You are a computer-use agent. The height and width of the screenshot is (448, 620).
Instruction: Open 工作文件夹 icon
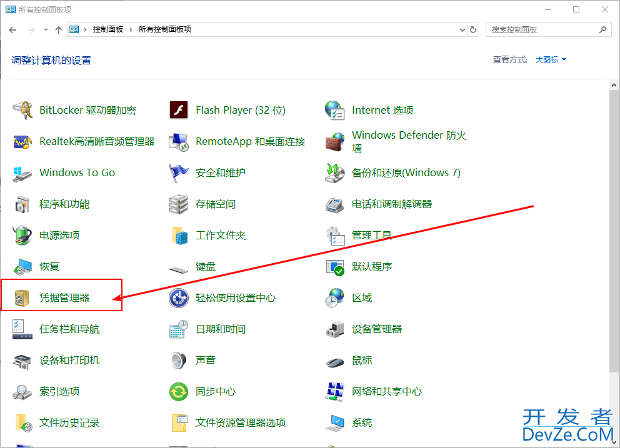click(179, 236)
